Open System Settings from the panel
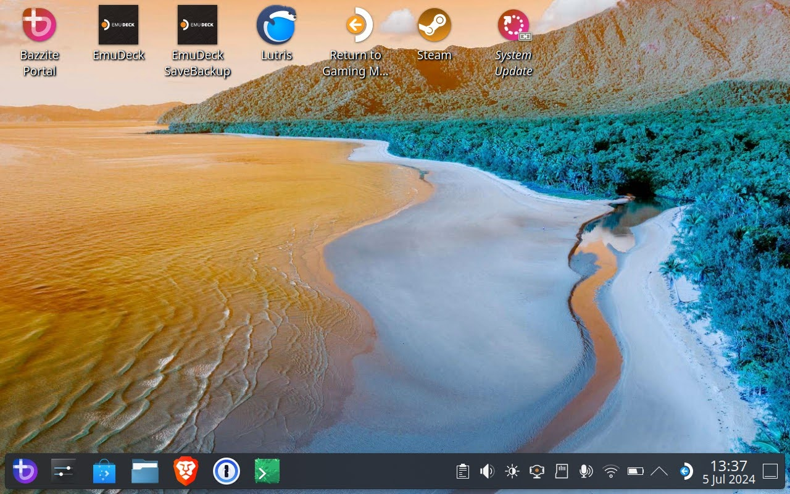Screen dimensions: 790x494 [x=64, y=472]
